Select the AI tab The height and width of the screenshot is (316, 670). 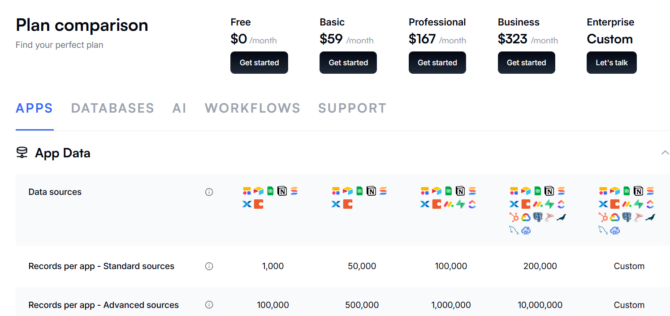click(x=179, y=108)
